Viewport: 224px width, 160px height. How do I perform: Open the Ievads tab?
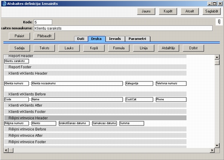click(x=115, y=39)
